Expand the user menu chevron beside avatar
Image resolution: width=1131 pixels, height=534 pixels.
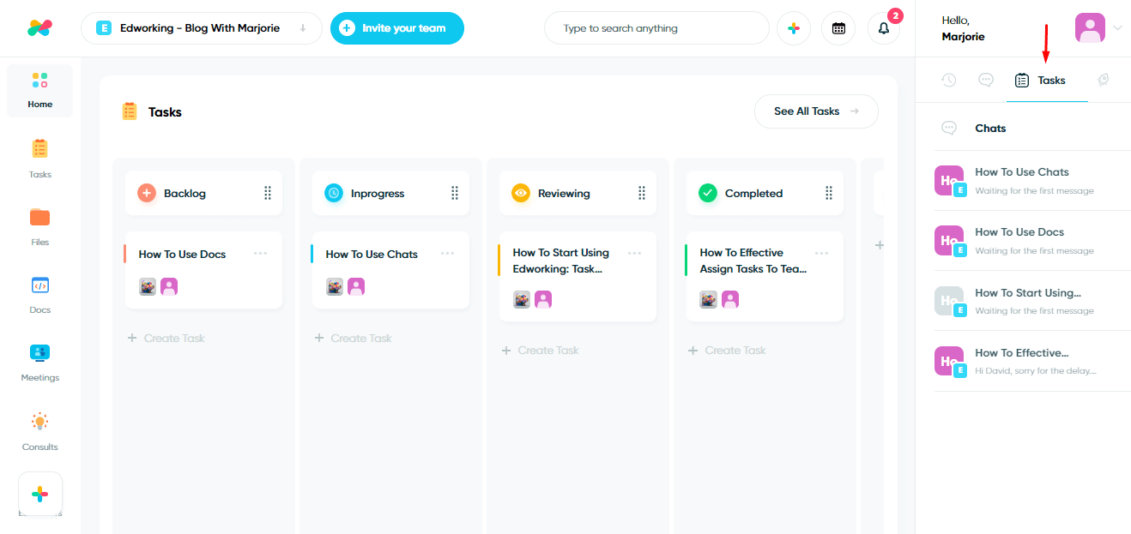tap(1117, 28)
